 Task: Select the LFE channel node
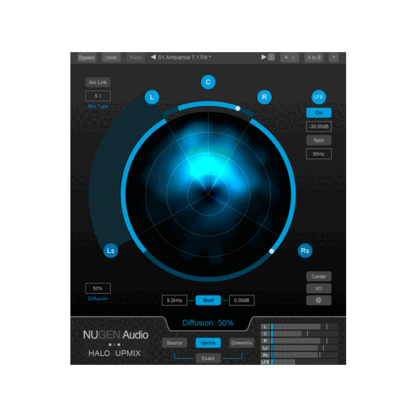tap(318, 97)
